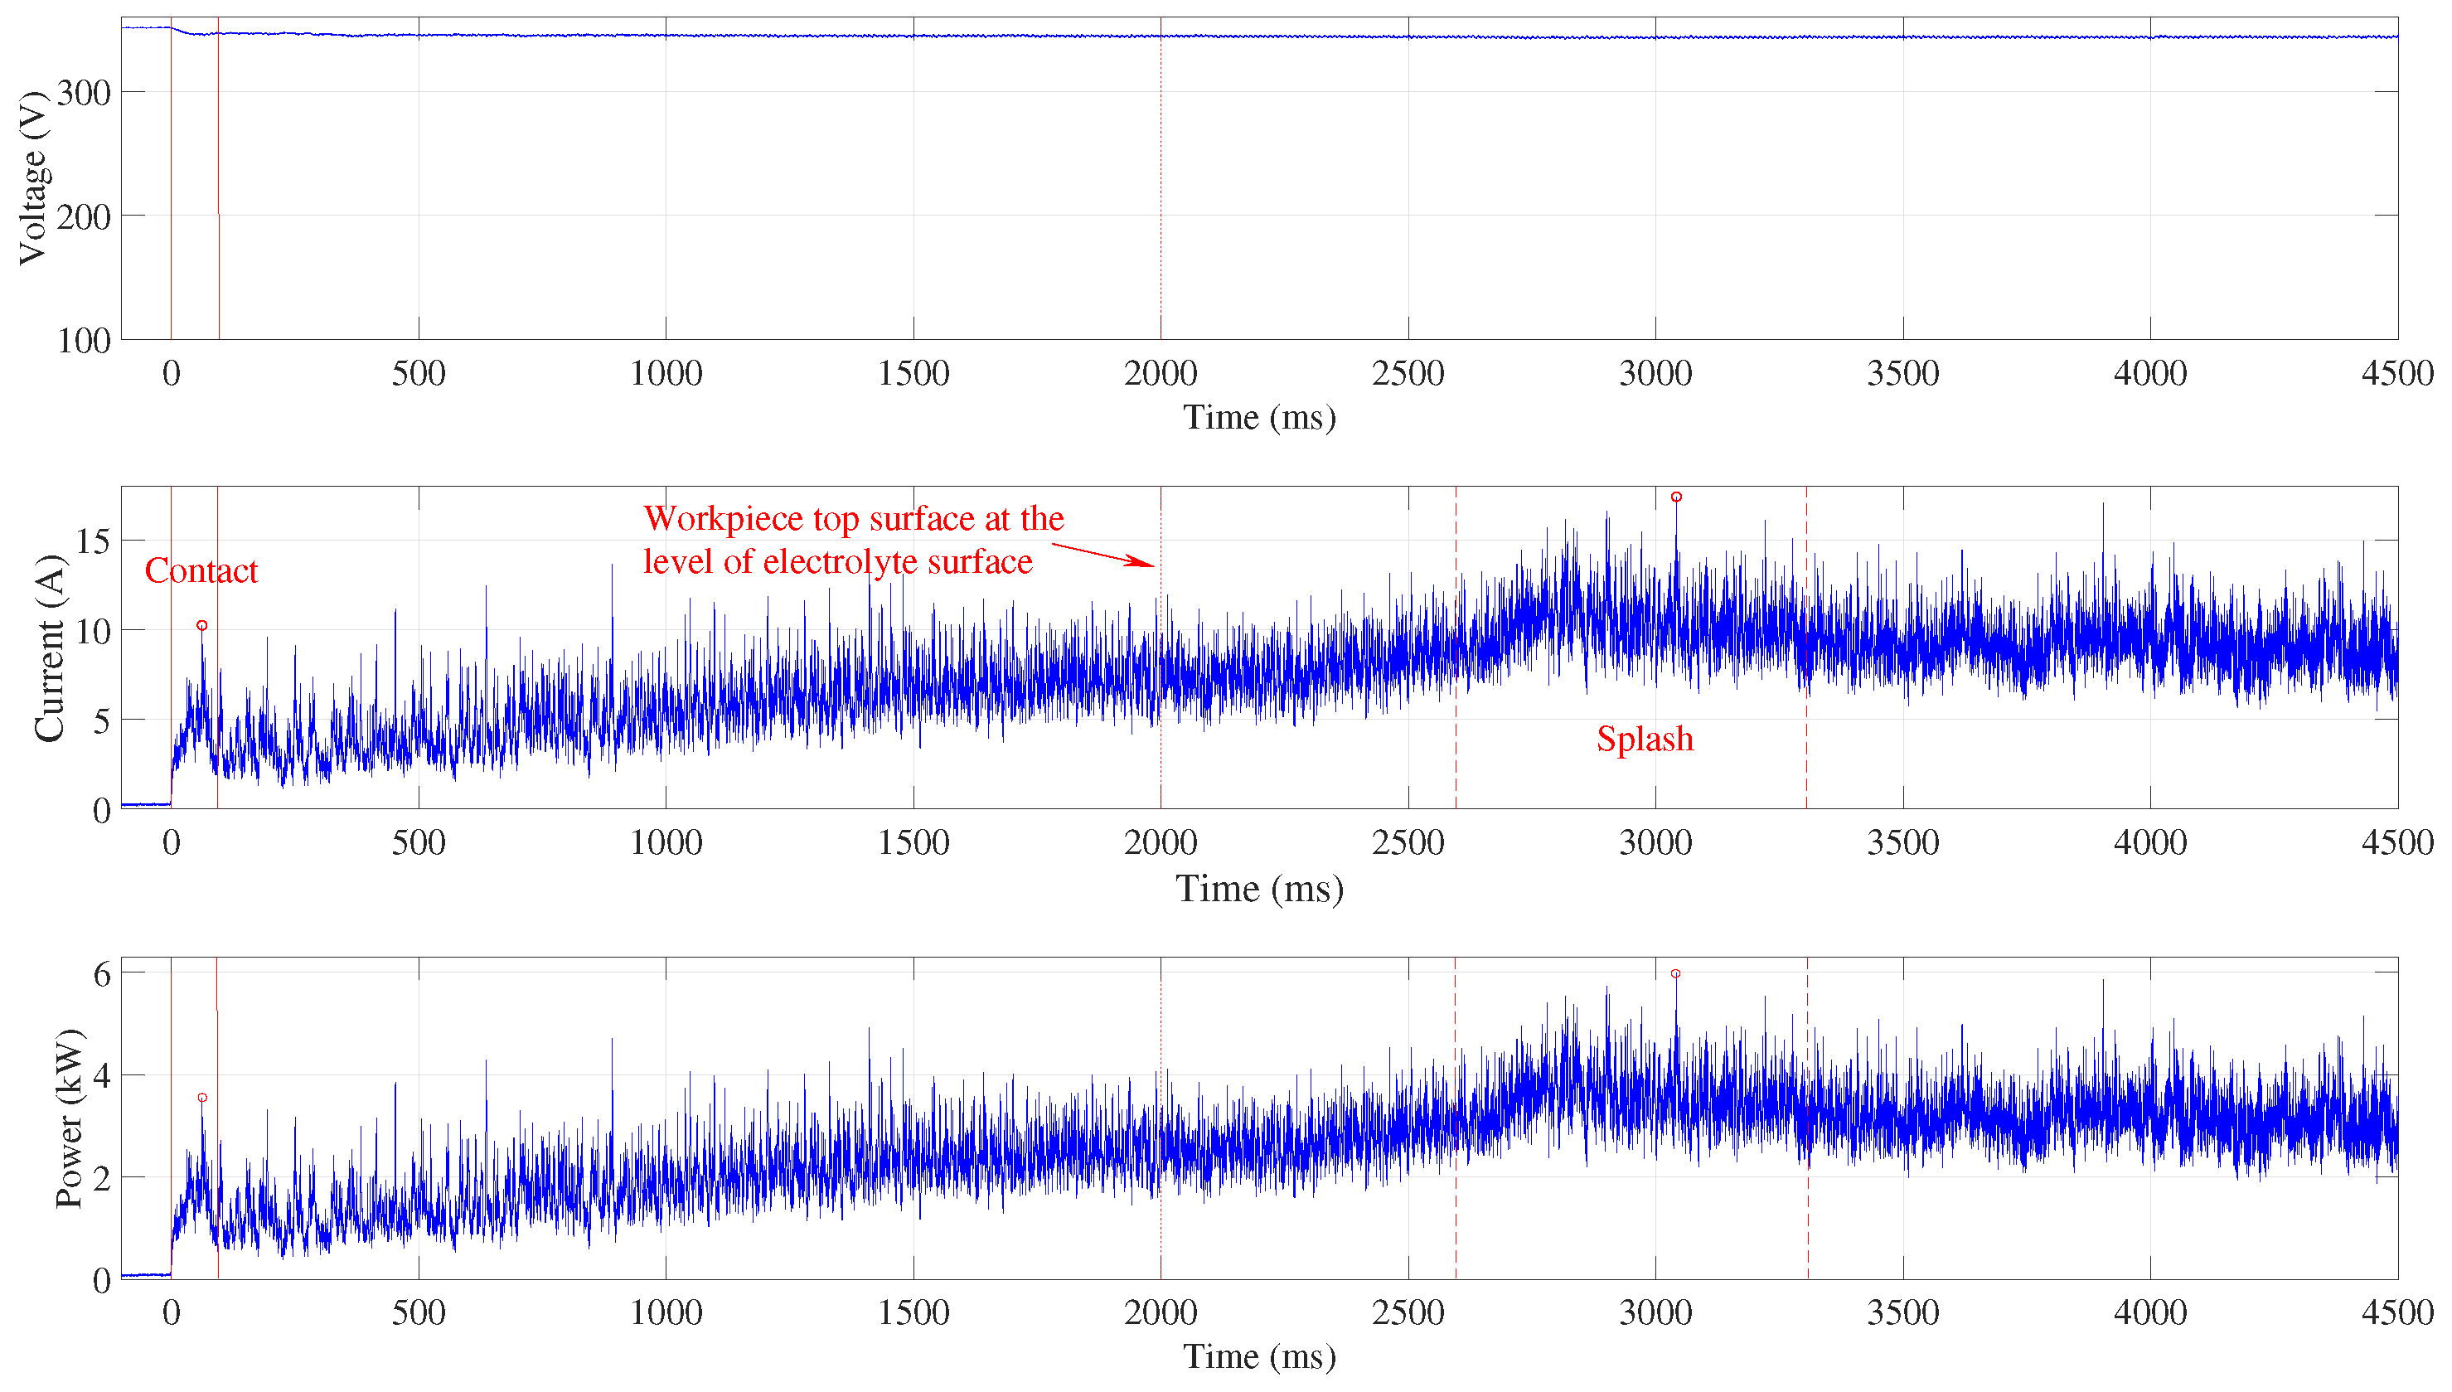Click the red peak marker in Power plot near 3000 ms
Screen dimensions: 2452x1392
pos(1675,973)
